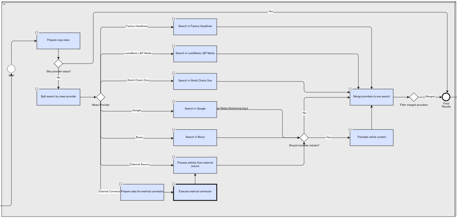This screenshot has height=219, width=457.
Task: Click the Should translate articles? caption text
Action: (x=304, y=145)
